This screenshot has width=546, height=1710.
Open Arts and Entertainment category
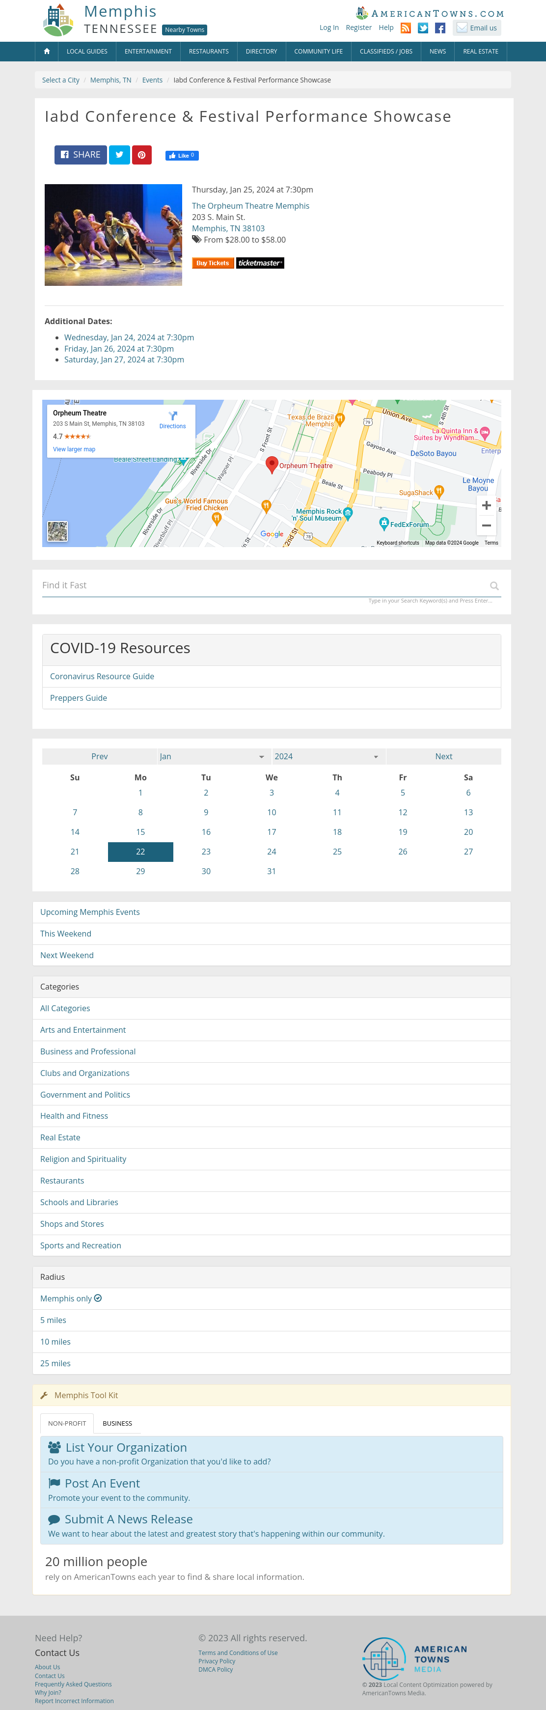pos(272,1030)
